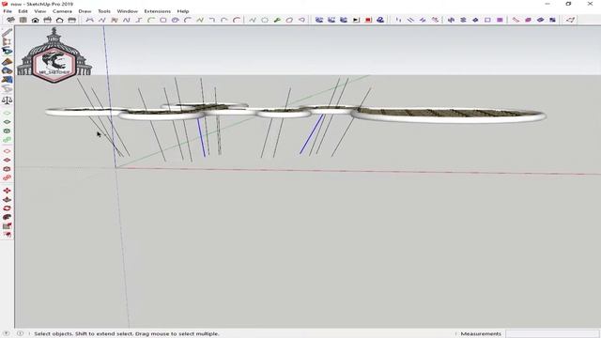
Task: Open the File menu
Action: 8,11
